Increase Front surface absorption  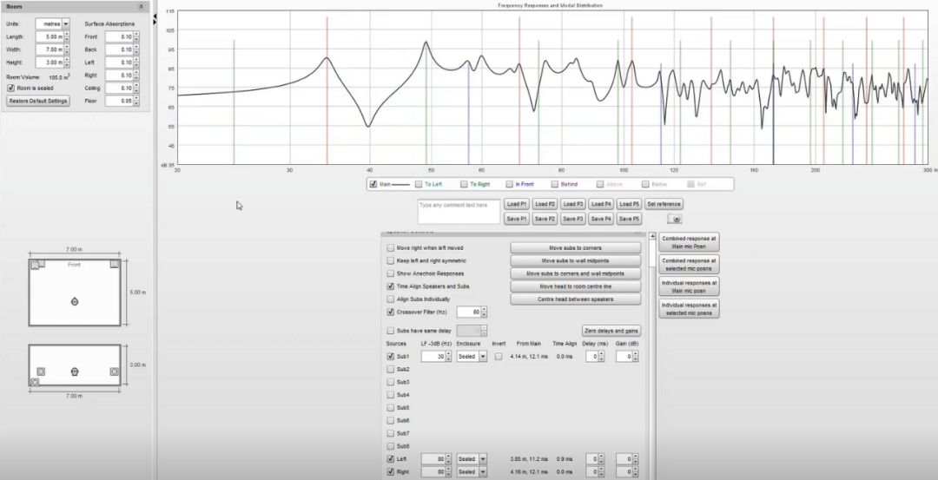136,34
